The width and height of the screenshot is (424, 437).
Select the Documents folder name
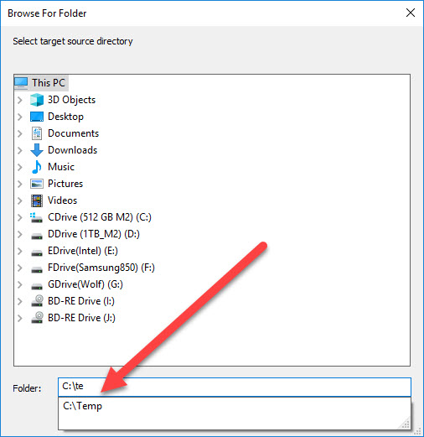73,133
